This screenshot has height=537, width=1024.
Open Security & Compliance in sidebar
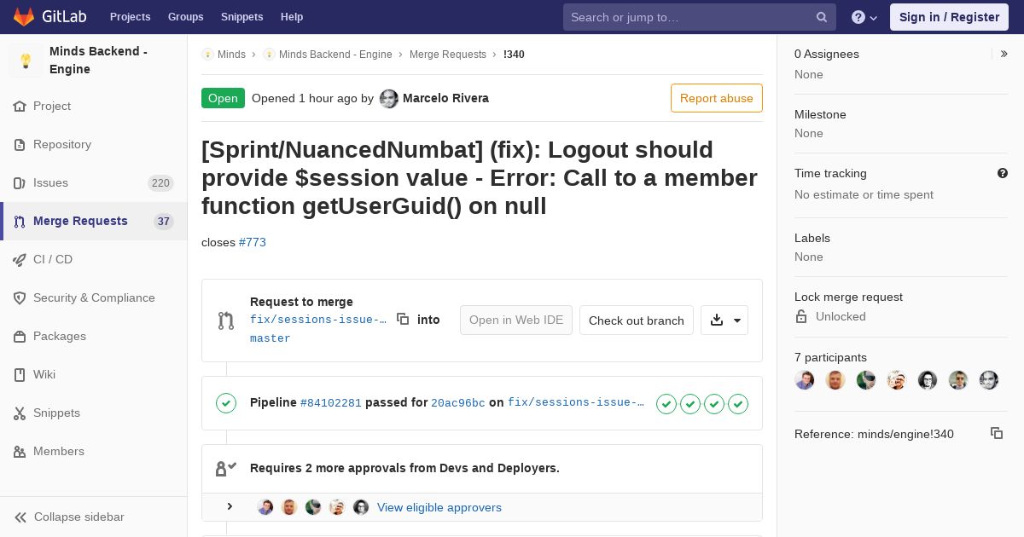pos(94,297)
